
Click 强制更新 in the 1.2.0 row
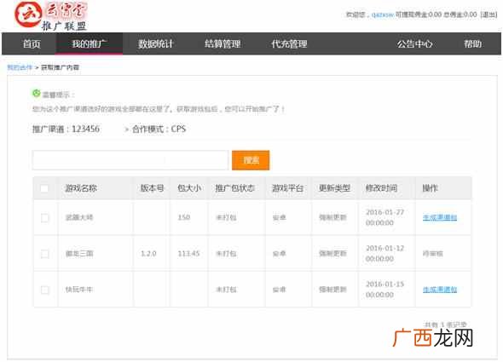(332, 254)
